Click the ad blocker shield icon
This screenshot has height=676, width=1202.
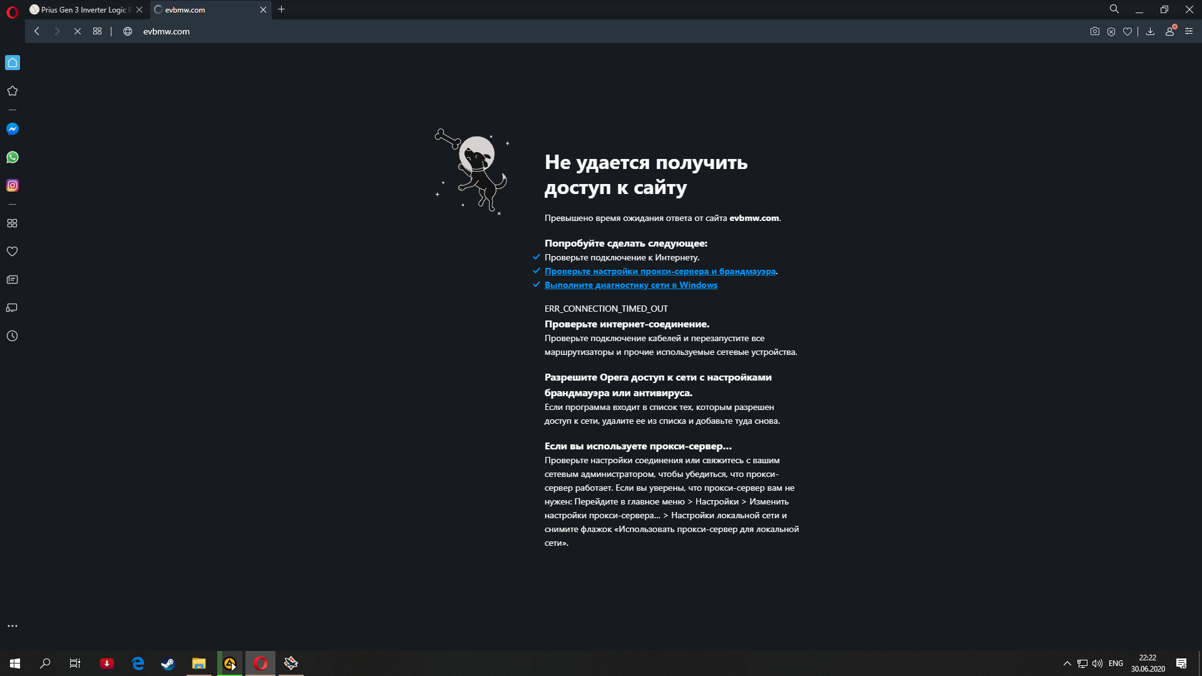1111,31
